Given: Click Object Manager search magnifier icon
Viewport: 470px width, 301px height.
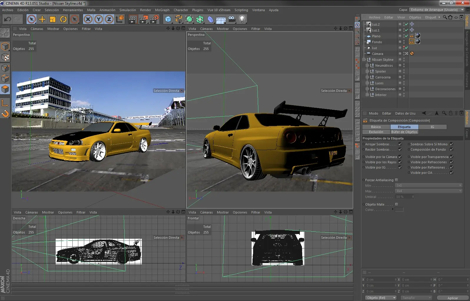Looking at the screenshot, I should (445, 17).
